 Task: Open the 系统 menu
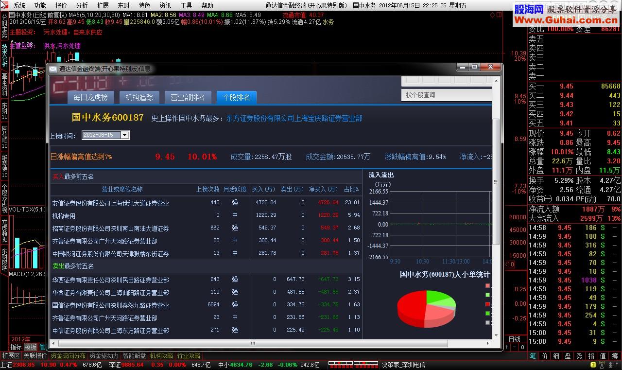click(19, 5)
